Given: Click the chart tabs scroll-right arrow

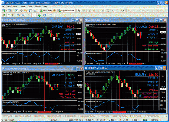Looking at the screenshot, I should click(167, 116).
